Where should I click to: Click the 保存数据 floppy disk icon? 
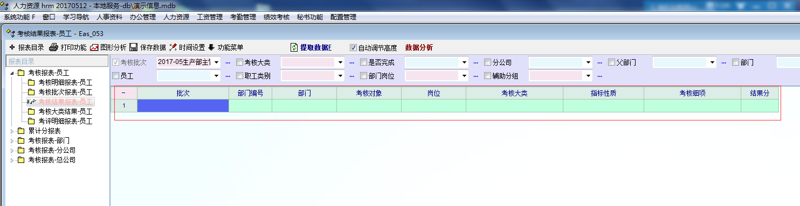pyautogui.click(x=133, y=47)
